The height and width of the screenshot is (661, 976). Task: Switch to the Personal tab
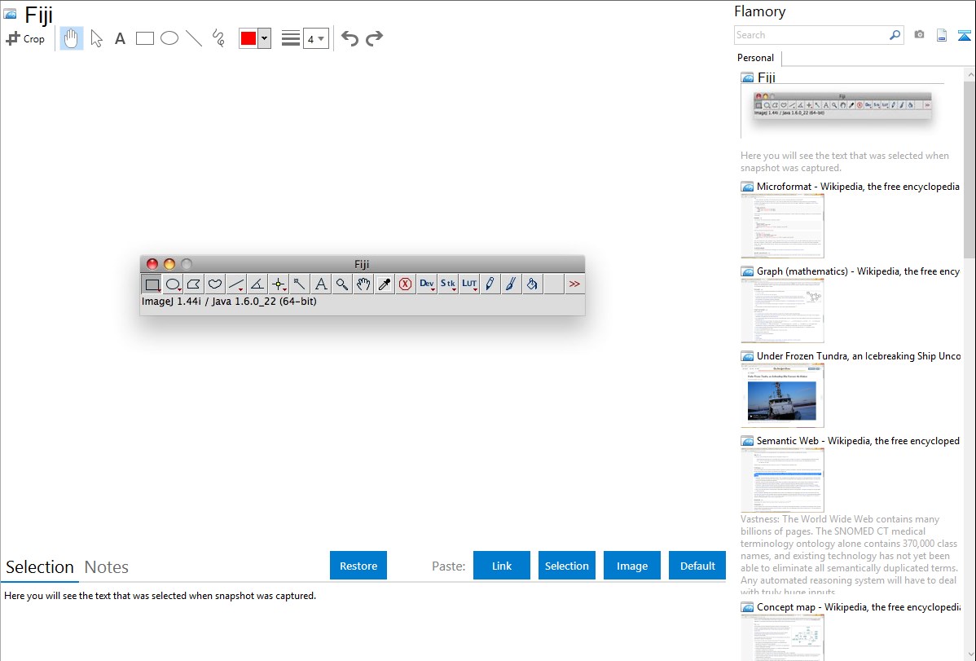pyautogui.click(x=755, y=57)
